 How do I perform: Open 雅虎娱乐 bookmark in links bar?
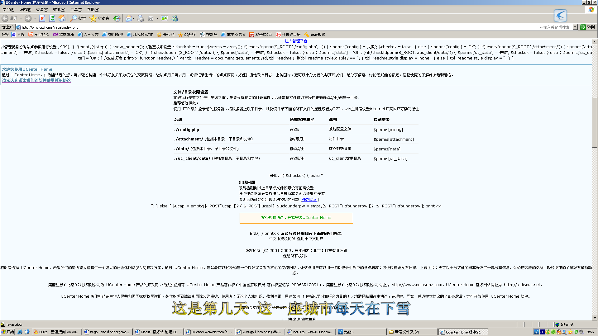coord(64,35)
